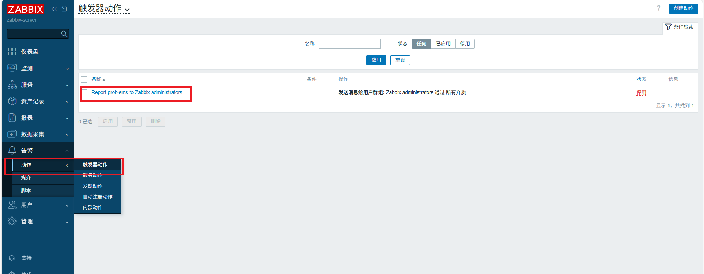Click the 仪表盘 menu label
This screenshot has height=274, width=704.
30,52
